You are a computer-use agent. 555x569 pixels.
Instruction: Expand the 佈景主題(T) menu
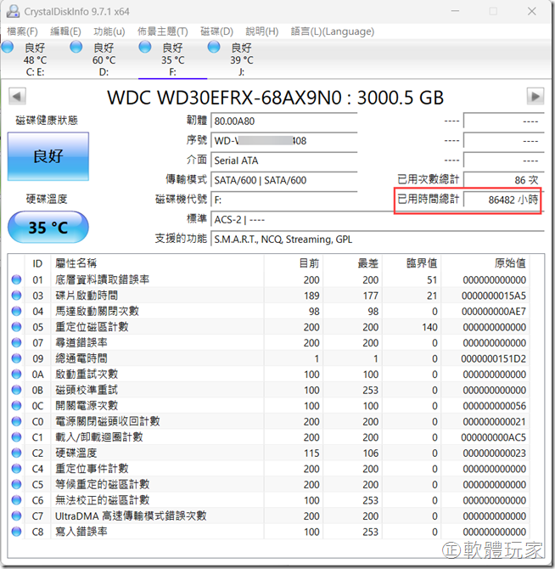pos(163,31)
